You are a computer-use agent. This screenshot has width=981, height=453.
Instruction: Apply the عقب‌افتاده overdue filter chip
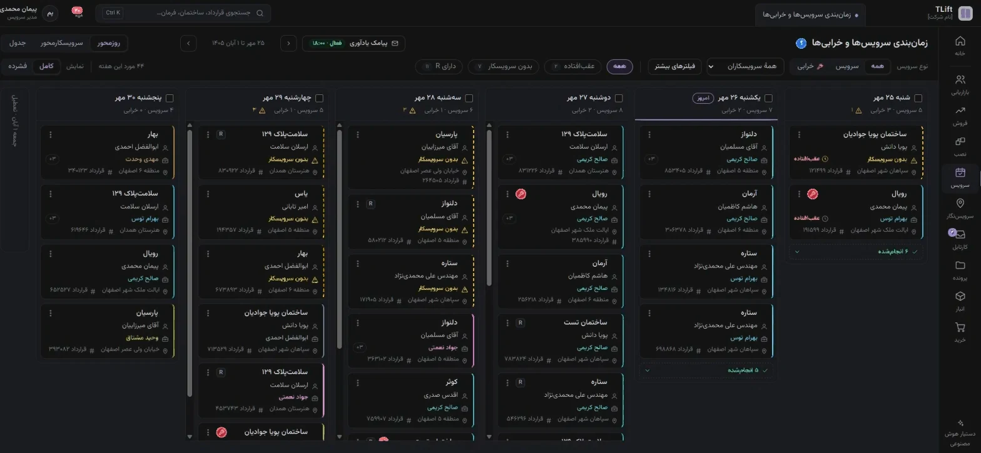tap(572, 66)
